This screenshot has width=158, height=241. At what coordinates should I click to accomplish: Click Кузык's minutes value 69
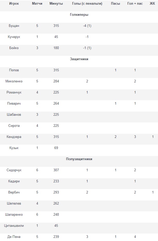click(x=56, y=148)
